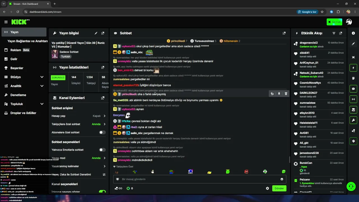
Task: Toggle Abonelere özel sohbet switch
Action: (x=102, y=132)
